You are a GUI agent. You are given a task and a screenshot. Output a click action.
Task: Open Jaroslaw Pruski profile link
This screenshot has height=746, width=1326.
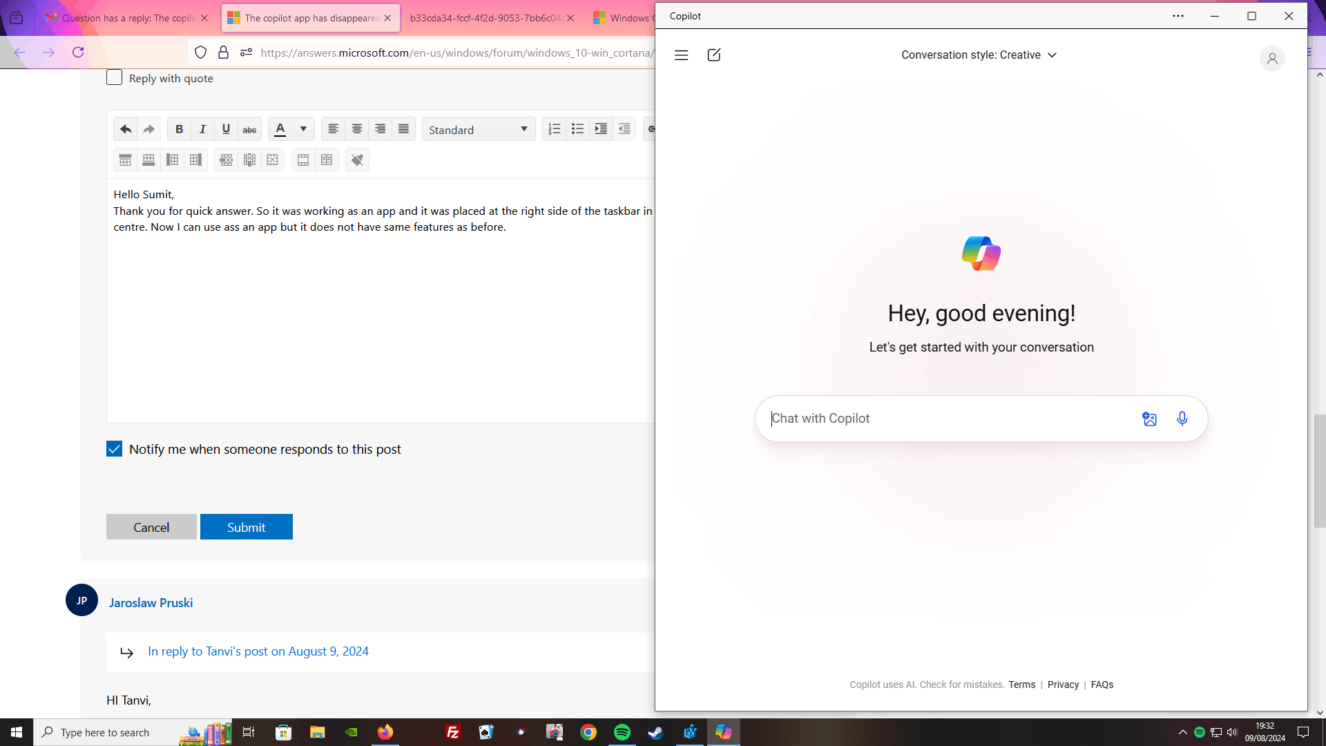click(x=151, y=602)
